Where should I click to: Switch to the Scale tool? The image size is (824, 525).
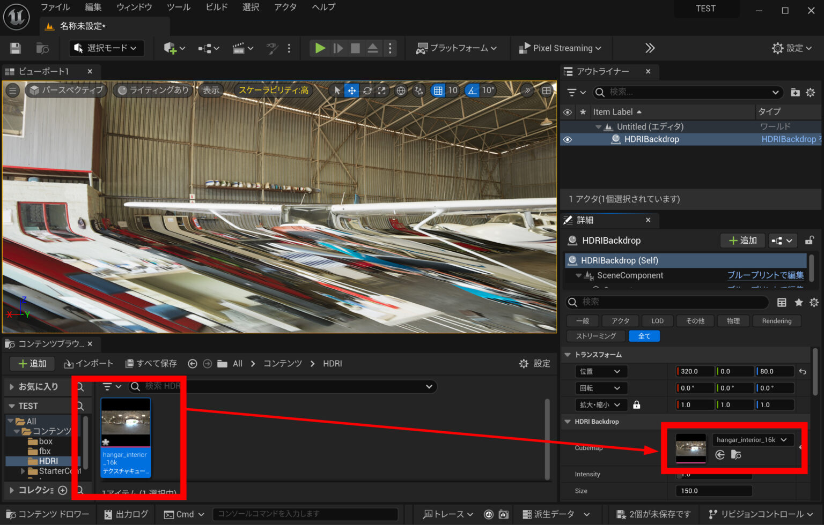pyautogui.click(x=382, y=90)
